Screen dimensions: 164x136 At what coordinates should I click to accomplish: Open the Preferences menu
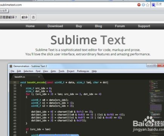click(83, 71)
